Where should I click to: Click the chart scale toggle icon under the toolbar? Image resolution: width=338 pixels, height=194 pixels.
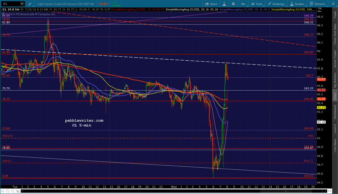coord(320,10)
